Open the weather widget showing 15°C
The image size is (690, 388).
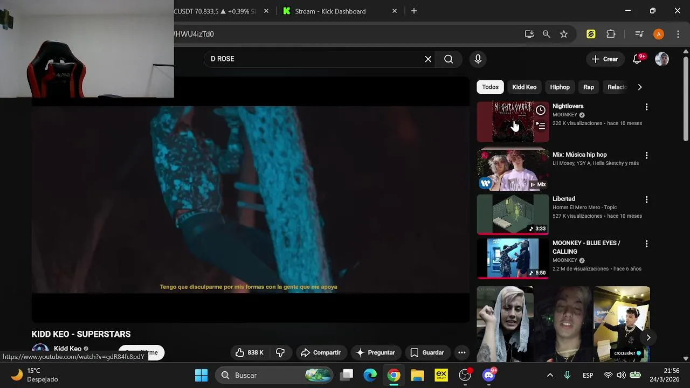[x=36, y=375]
